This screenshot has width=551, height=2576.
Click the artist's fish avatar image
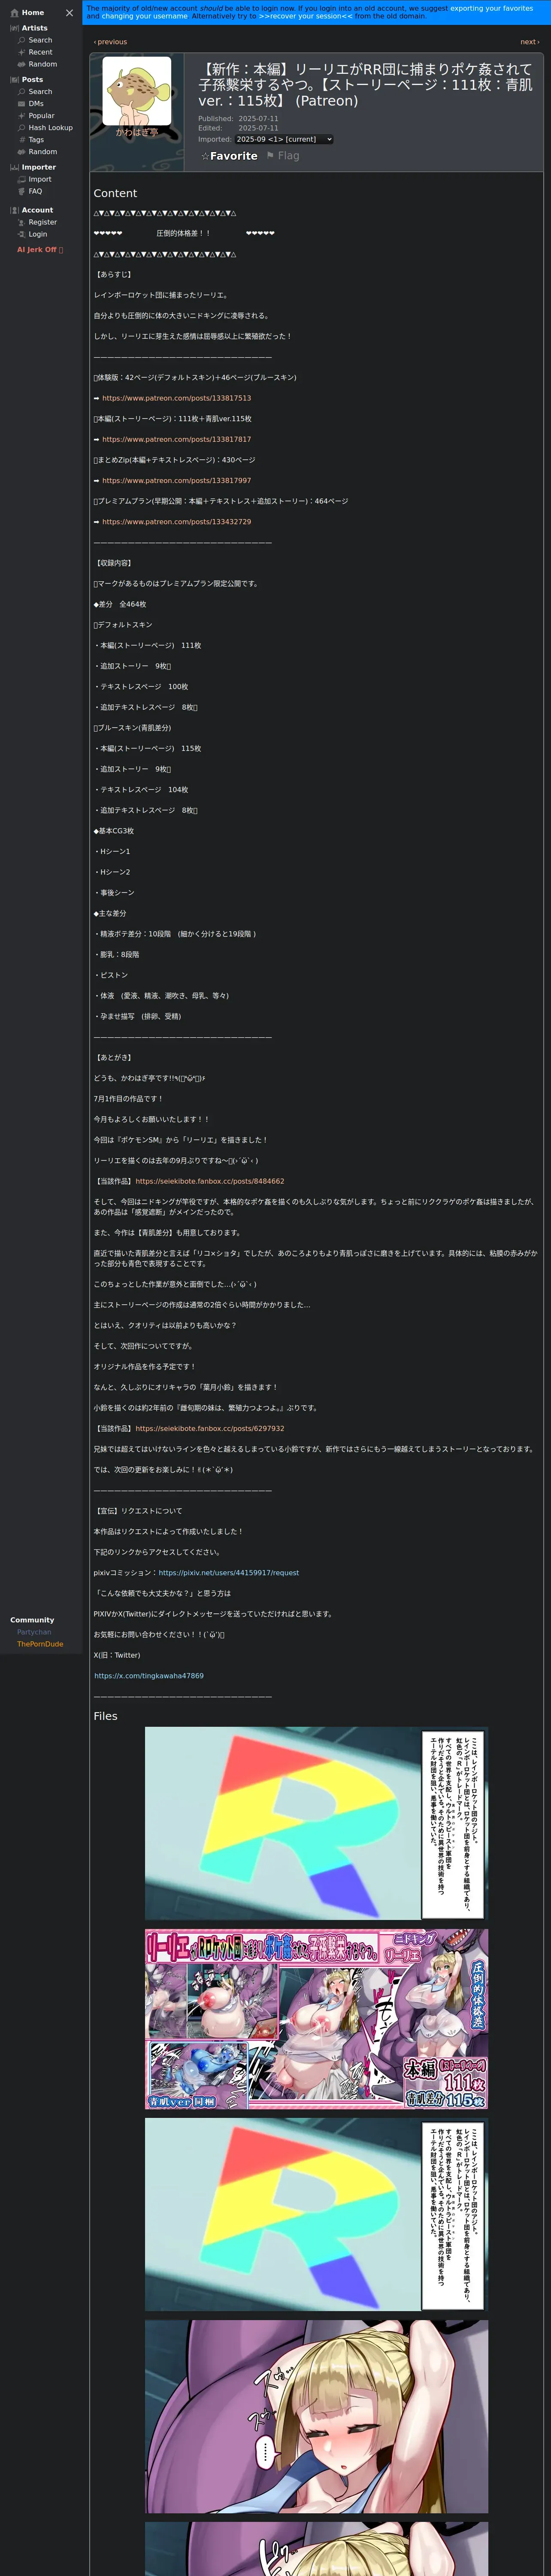point(137,91)
